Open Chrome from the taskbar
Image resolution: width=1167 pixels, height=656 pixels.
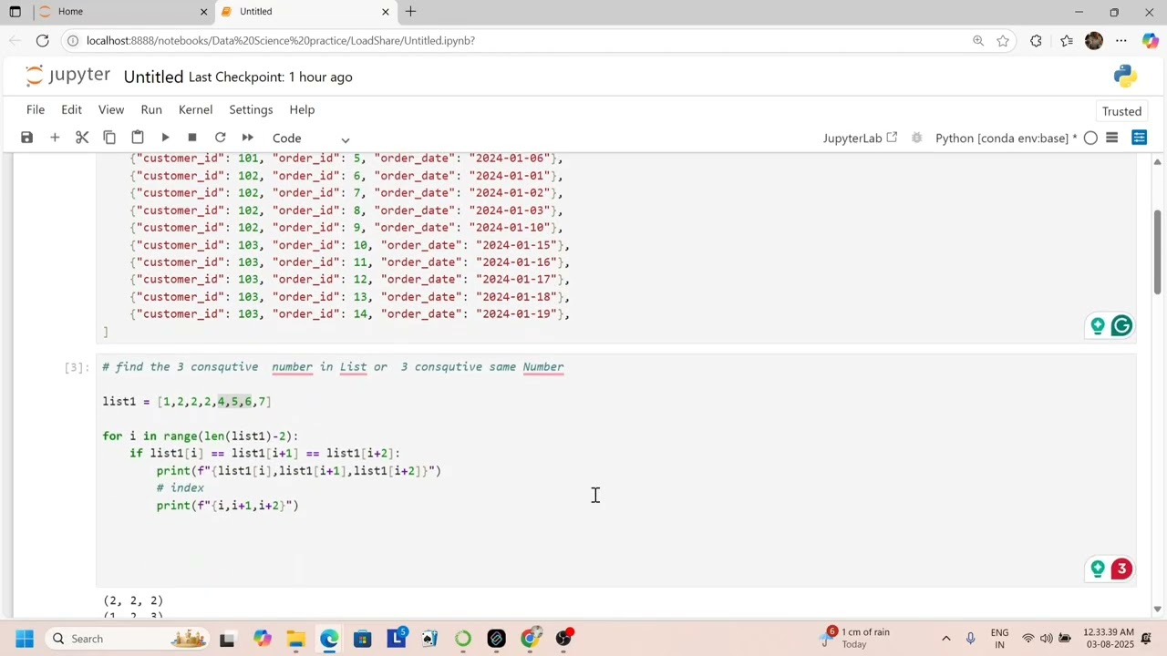click(x=531, y=639)
